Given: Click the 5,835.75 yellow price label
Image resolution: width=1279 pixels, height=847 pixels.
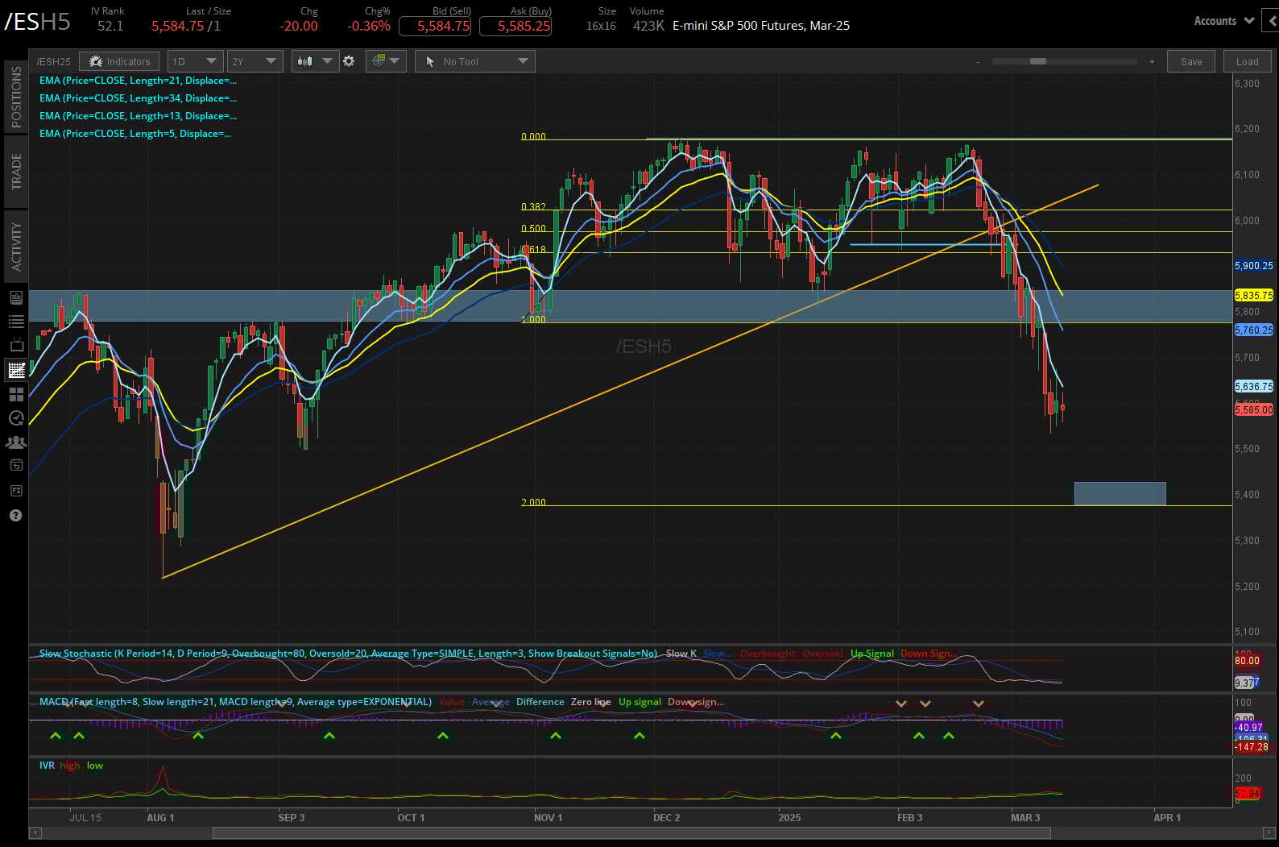Looking at the screenshot, I should (x=1254, y=296).
